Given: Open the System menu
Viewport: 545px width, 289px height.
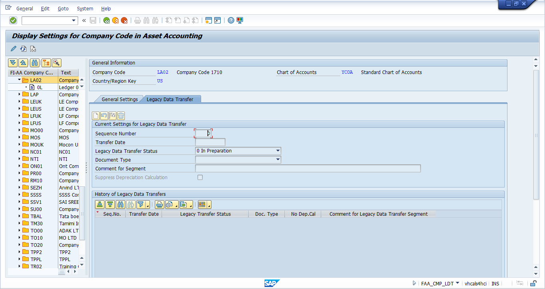Looking at the screenshot, I should pos(85,8).
